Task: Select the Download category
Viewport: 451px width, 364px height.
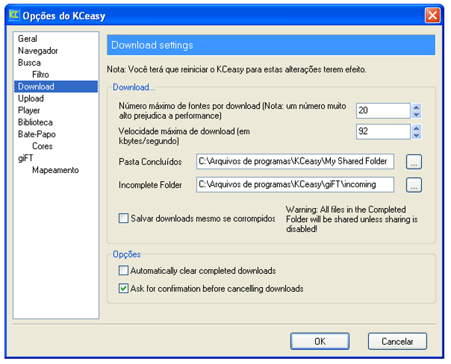Action: click(56, 87)
